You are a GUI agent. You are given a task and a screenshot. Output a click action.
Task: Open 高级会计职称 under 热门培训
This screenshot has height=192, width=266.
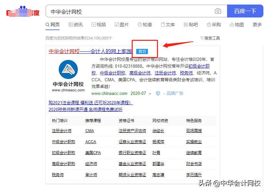[x=64, y=164]
